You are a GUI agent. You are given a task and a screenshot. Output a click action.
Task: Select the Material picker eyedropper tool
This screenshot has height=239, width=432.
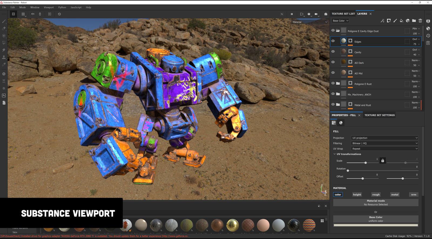[x=4, y=65]
